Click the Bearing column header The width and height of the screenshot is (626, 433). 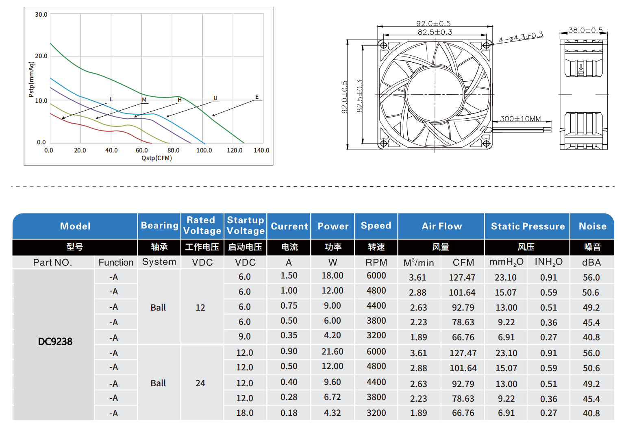point(159,226)
